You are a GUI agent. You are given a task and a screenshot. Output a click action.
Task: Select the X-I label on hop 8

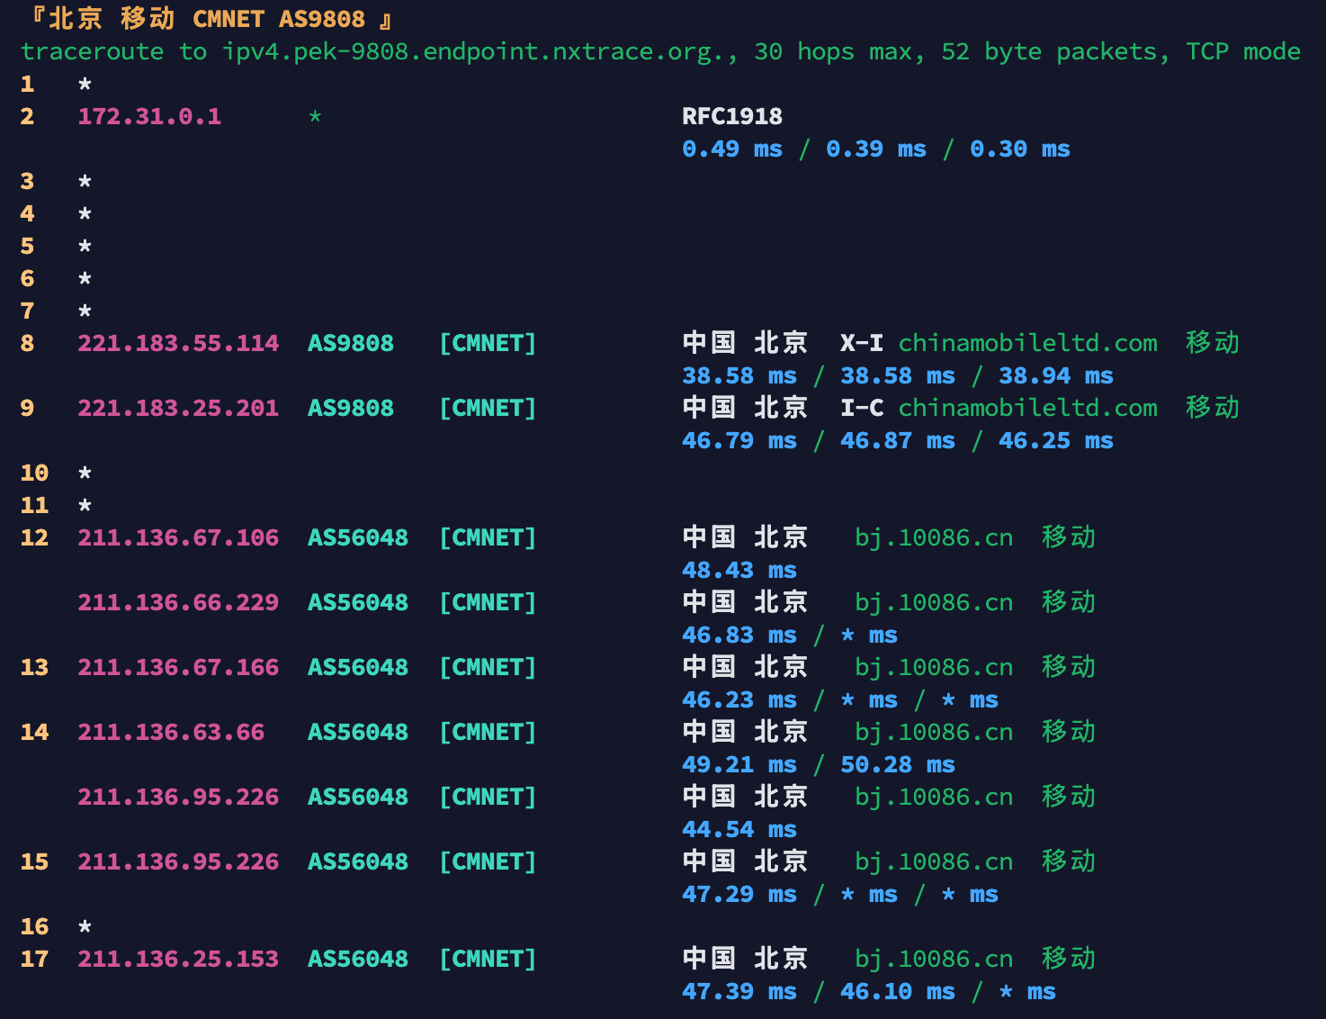click(862, 344)
